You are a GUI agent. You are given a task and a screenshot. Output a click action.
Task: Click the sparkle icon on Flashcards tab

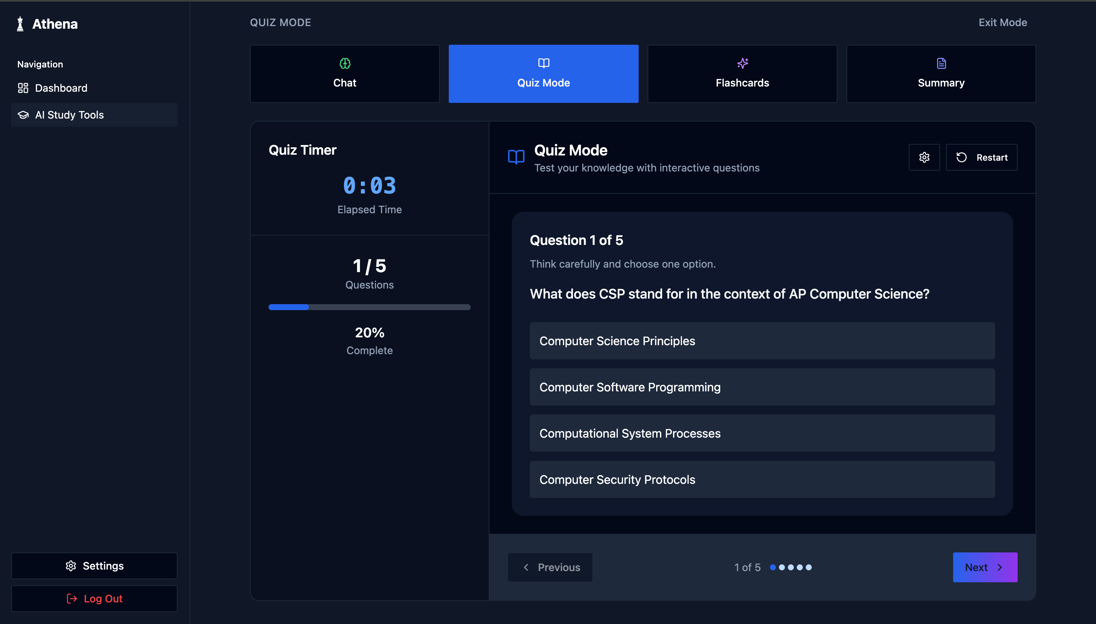pyautogui.click(x=742, y=63)
